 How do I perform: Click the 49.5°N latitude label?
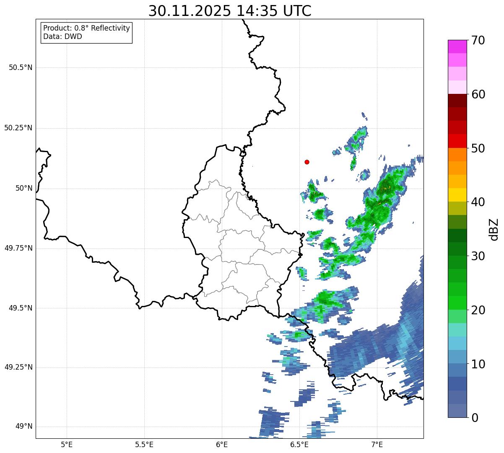[x=21, y=308]
